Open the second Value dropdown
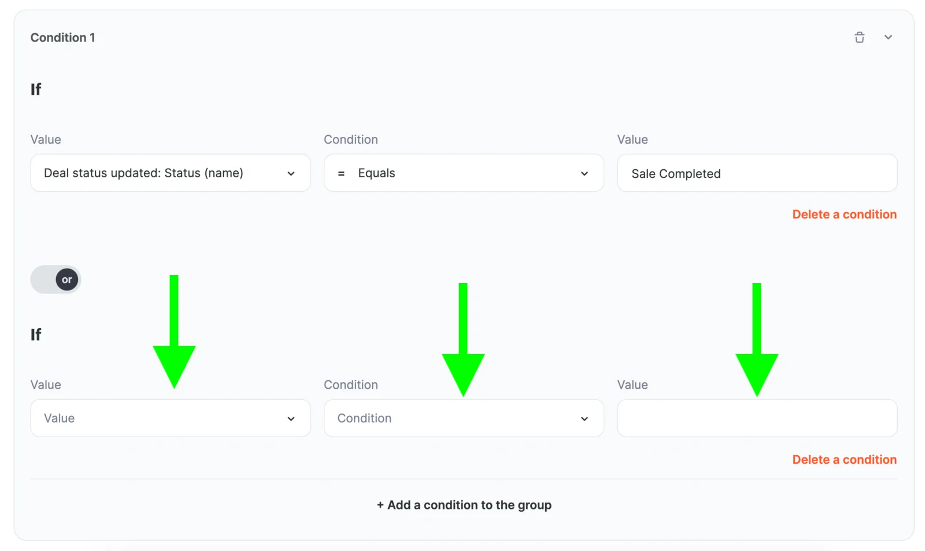The width and height of the screenshot is (925, 551). coord(170,418)
